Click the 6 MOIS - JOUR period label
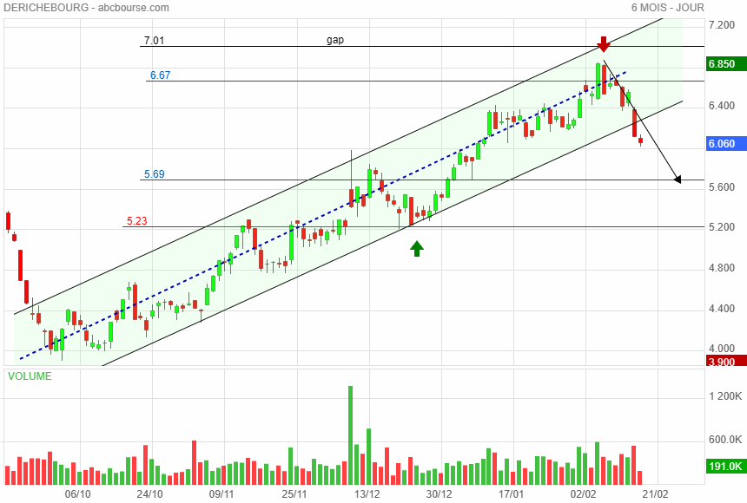The image size is (747, 503). pos(667,8)
